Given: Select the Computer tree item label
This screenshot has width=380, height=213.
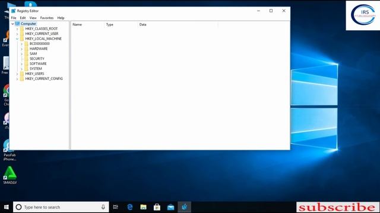Looking at the screenshot, I should [x=28, y=24].
